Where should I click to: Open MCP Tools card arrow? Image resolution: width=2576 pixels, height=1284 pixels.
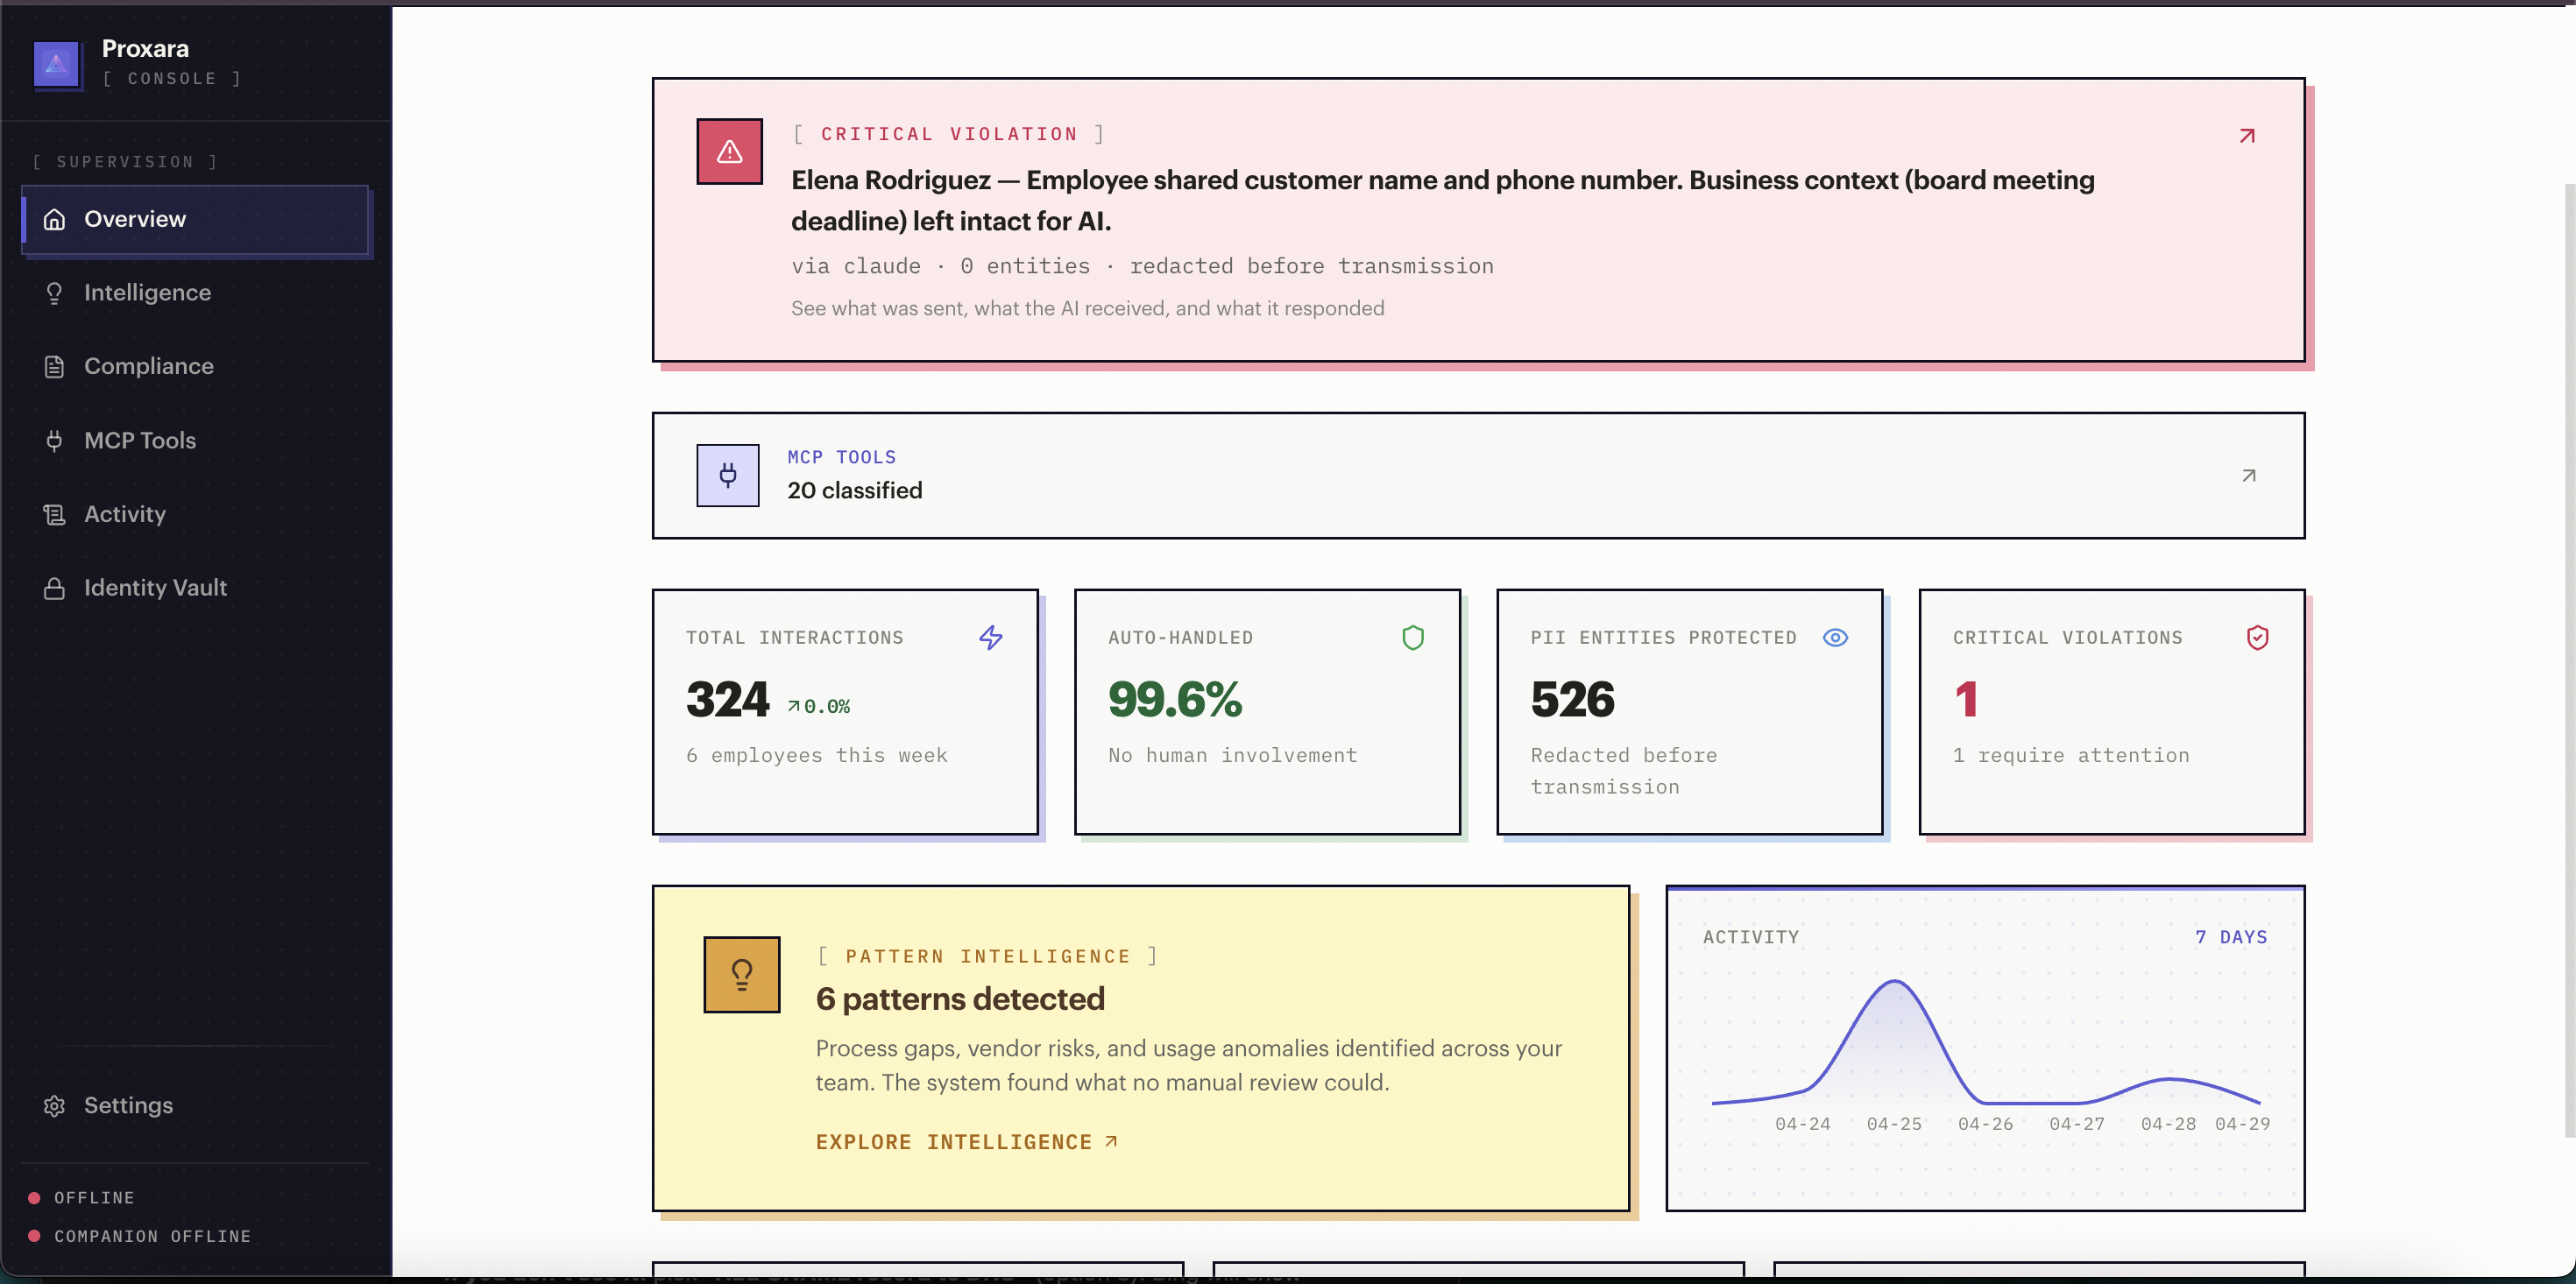click(2248, 476)
